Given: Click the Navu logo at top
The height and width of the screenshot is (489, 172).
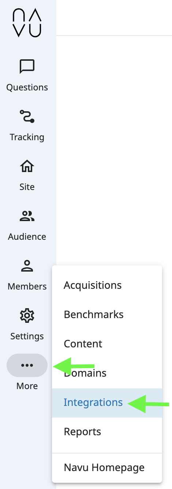Looking at the screenshot, I should pyautogui.click(x=27, y=23).
